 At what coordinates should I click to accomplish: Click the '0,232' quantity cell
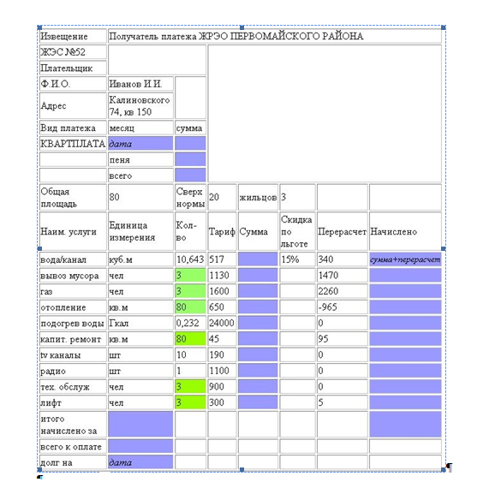(x=190, y=323)
